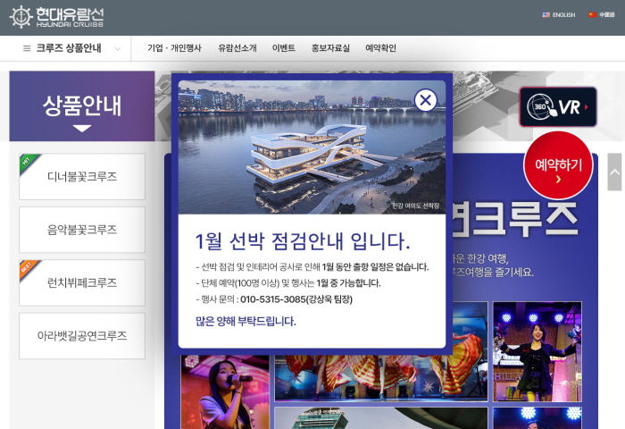Select the 런치뷔페크루즈 product
The image size is (625, 429).
[x=82, y=282]
